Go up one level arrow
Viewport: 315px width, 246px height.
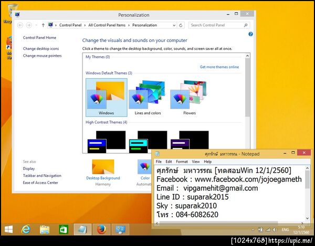(x=43, y=25)
